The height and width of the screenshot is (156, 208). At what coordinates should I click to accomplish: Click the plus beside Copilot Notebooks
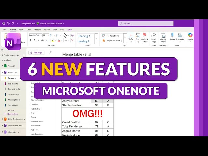[24, 55]
